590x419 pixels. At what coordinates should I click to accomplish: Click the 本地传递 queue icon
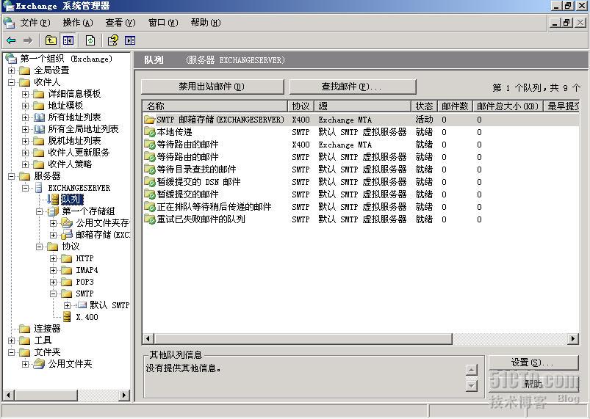tap(150, 132)
